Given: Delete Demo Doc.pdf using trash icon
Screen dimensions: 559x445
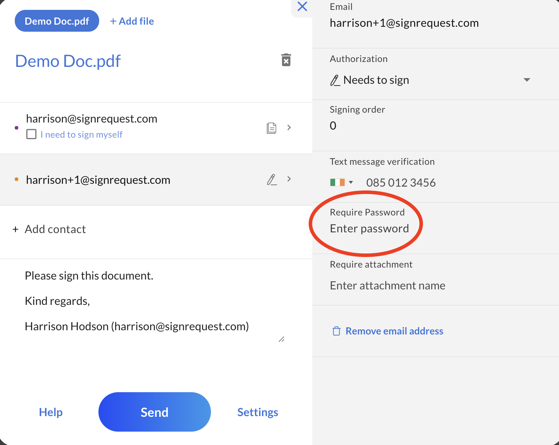Looking at the screenshot, I should [x=286, y=60].
